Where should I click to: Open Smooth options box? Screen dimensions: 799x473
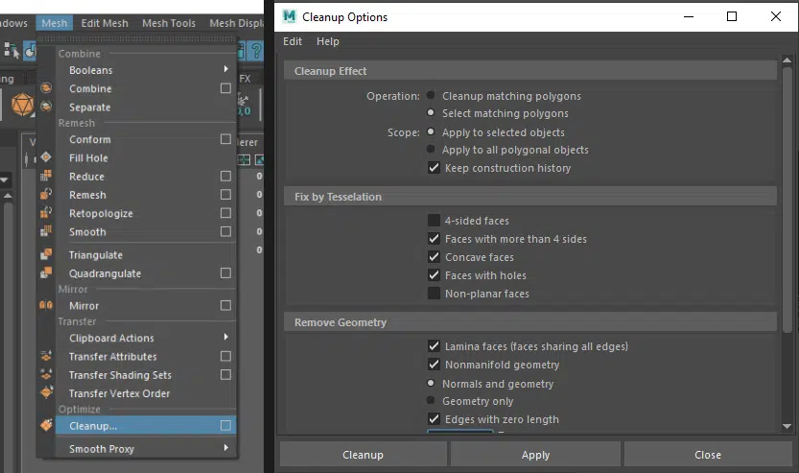[x=225, y=231]
